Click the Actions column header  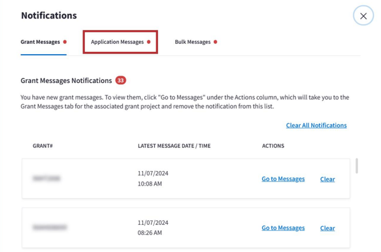coord(273,146)
